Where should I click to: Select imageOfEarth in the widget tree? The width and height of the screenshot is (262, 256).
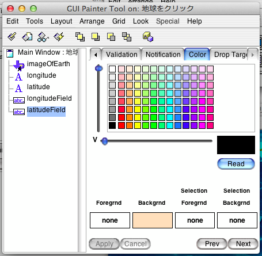pos(48,64)
